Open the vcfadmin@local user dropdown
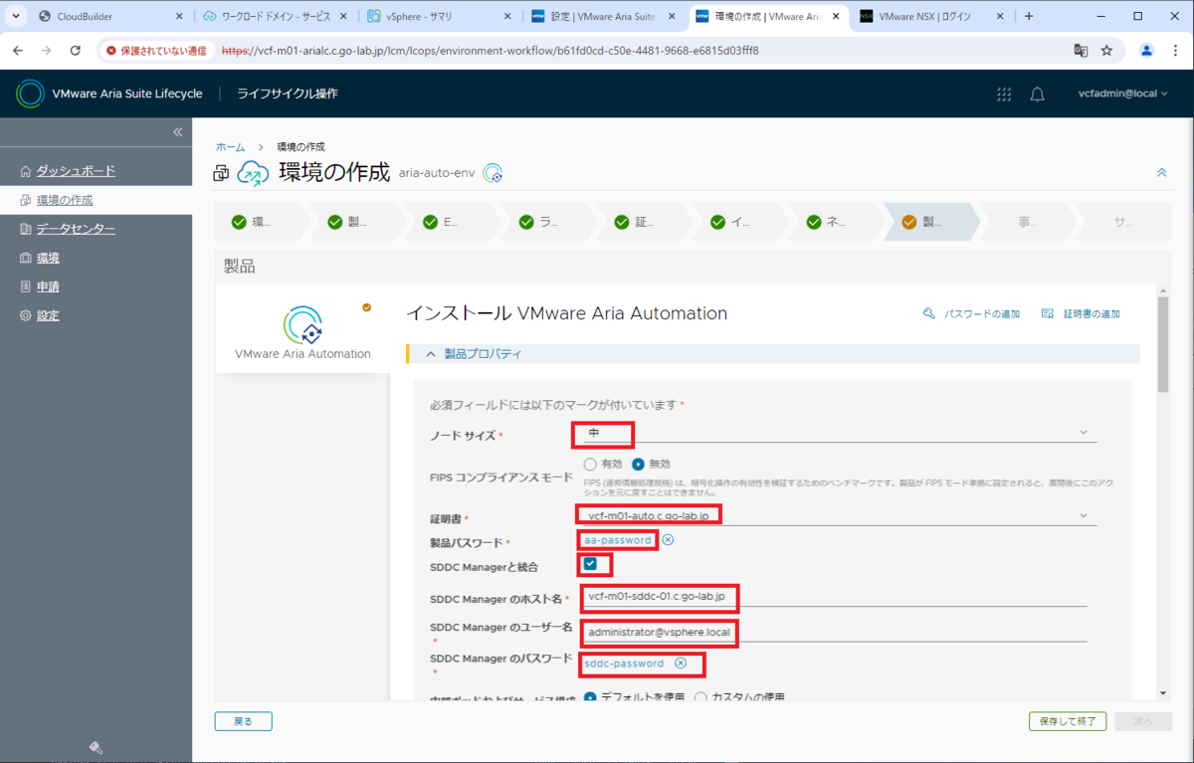This screenshot has width=1194, height=763. [x=1122, y=94]
